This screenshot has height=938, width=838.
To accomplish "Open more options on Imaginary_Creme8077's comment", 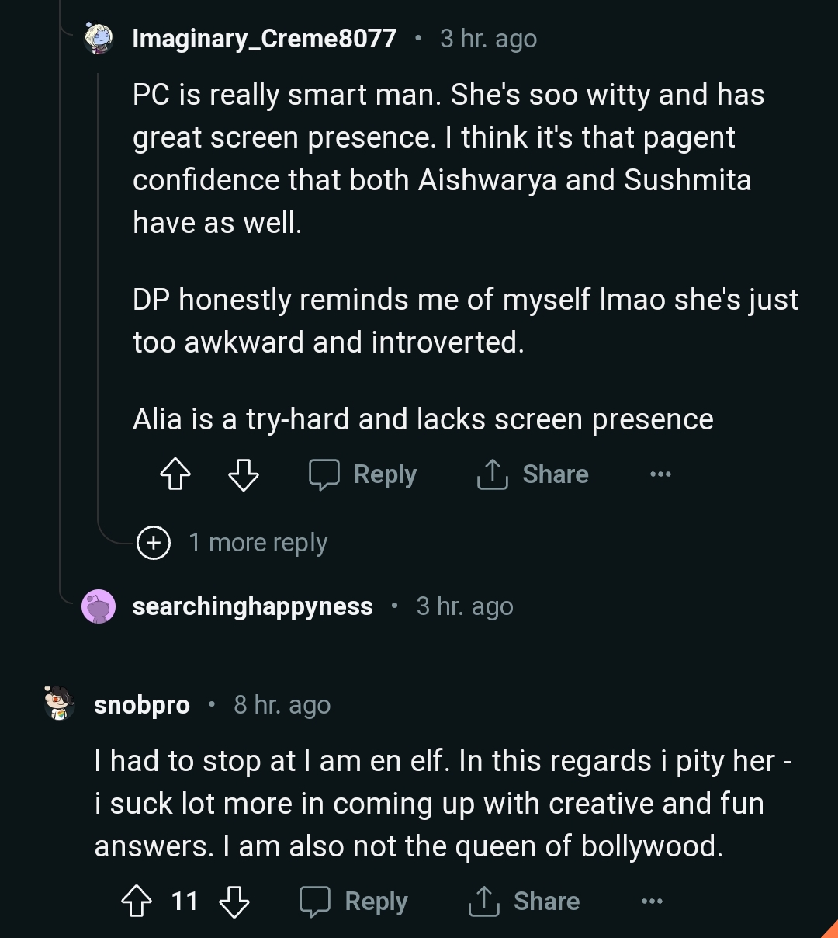I will [660, 474].
